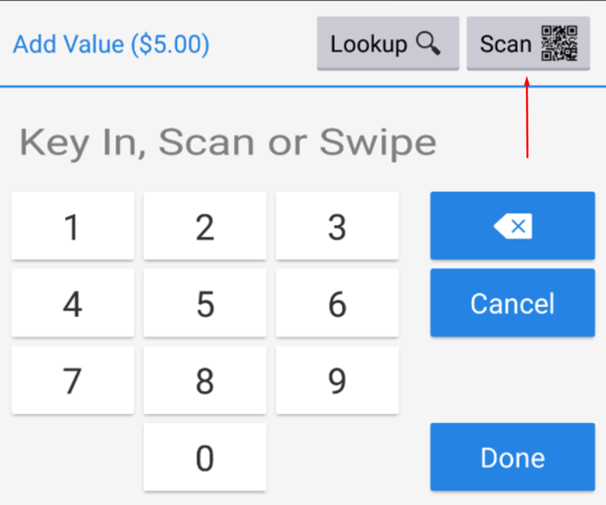
Task: Click the Key In, Scan or Swipe prompt
Action: (228, 142)
